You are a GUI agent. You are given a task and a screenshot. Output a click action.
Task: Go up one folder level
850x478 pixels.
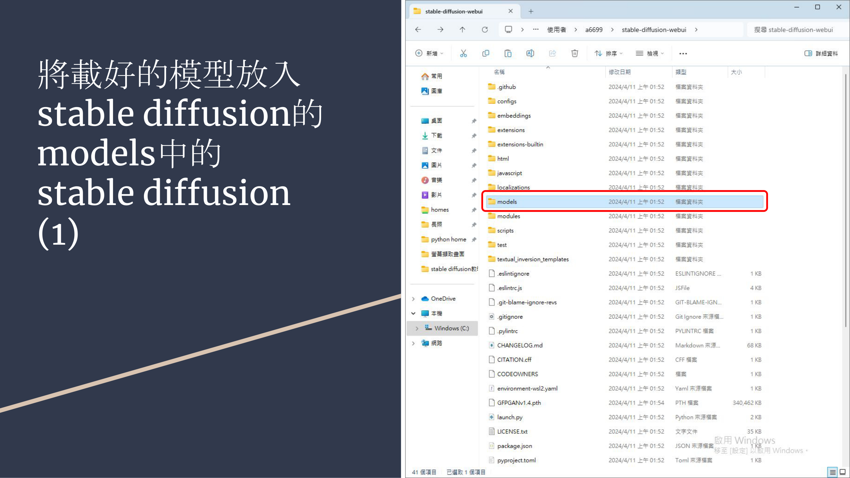point(462,30)
